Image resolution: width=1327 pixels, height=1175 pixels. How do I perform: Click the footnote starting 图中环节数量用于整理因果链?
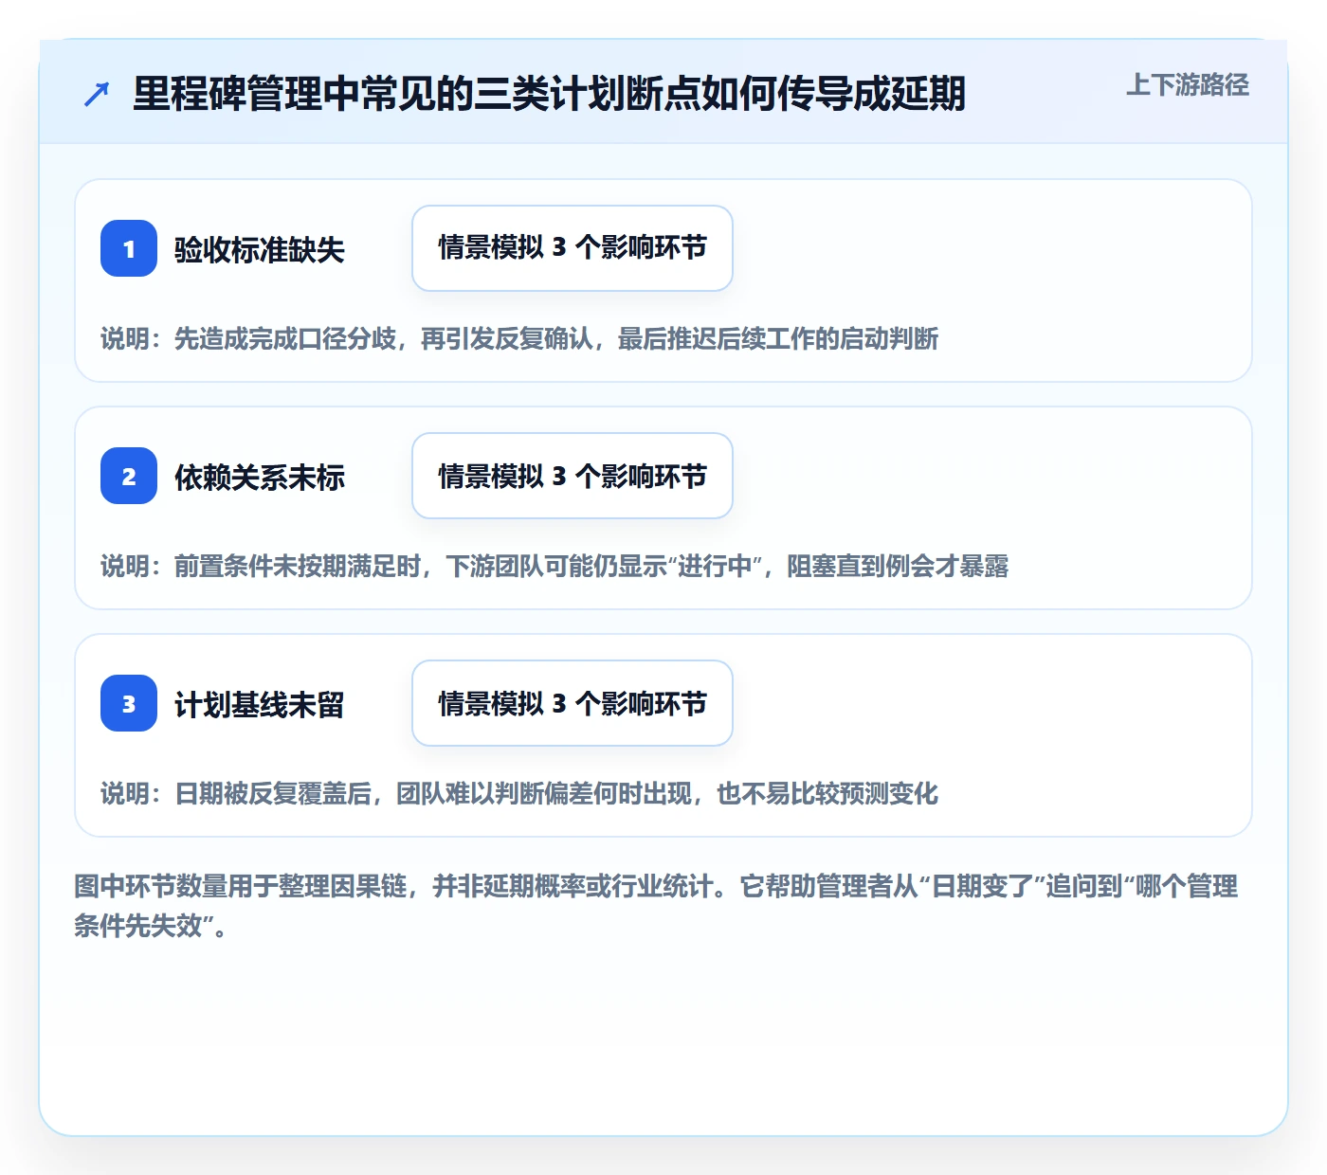(656, 906)
